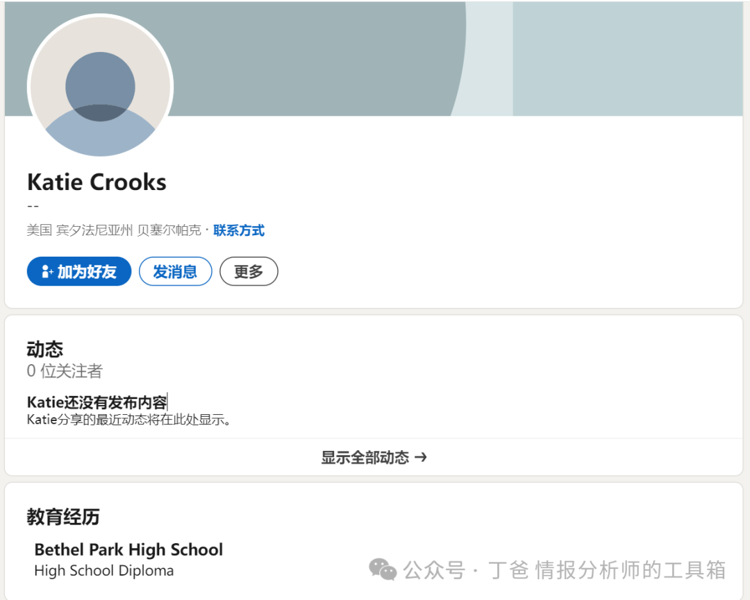
Task: Show all activity via 显示全部动态
Action: point(374,457)
